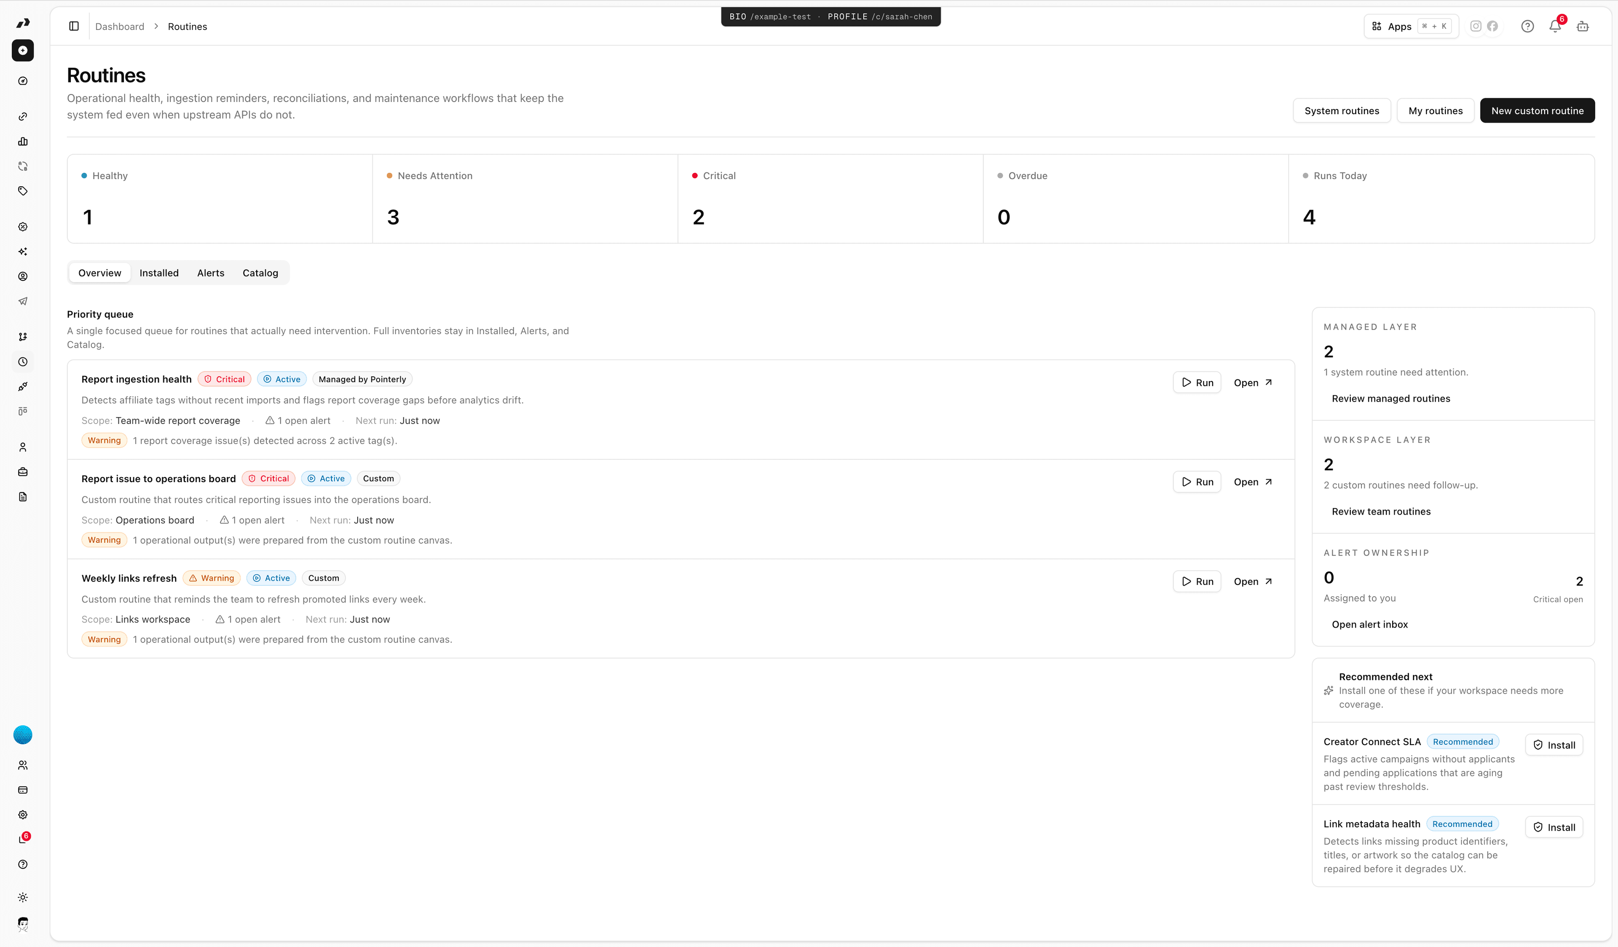Open the user profile avatar at sidebar bottom
The image size is (1618, 947).
(x=22, y=924)
